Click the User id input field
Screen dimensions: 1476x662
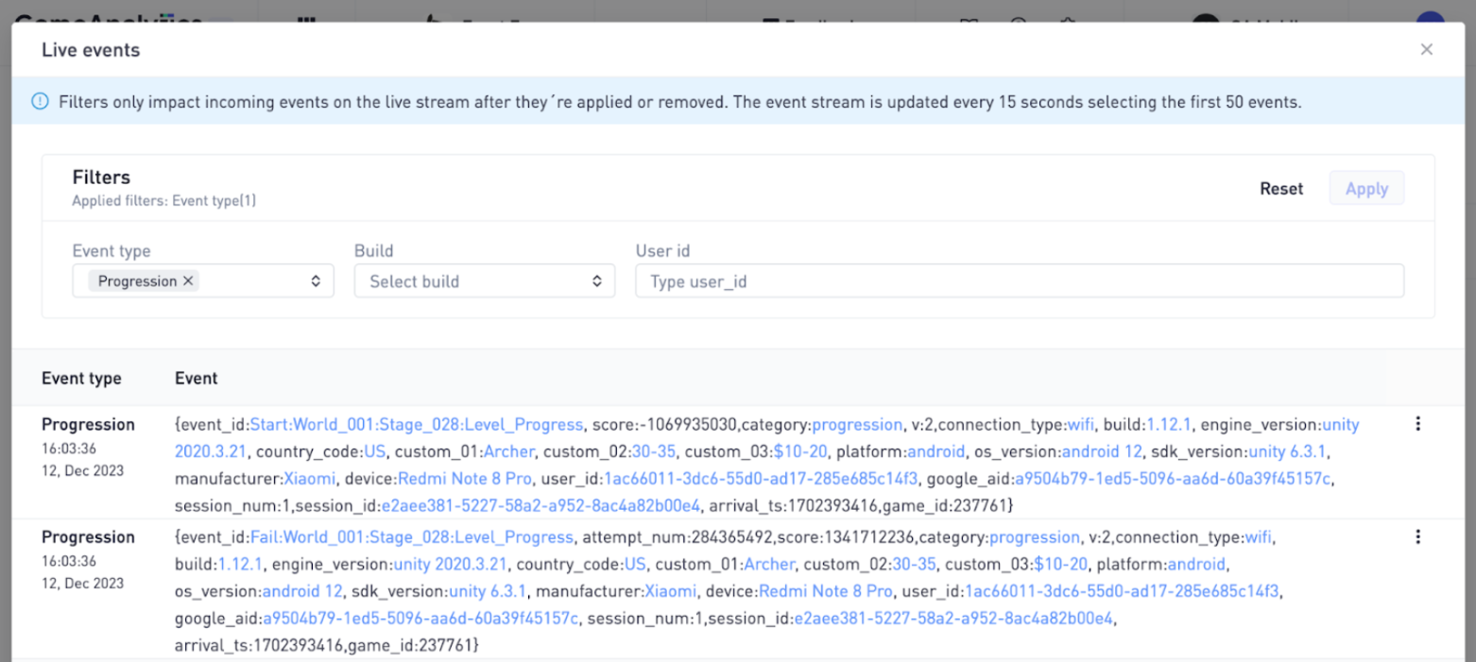1020,280
